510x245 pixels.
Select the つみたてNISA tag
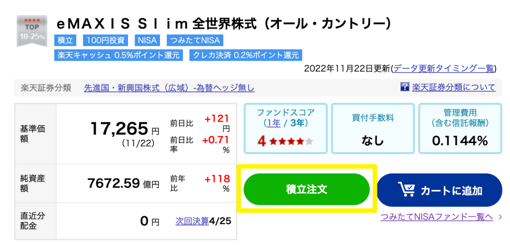(195, 40)
